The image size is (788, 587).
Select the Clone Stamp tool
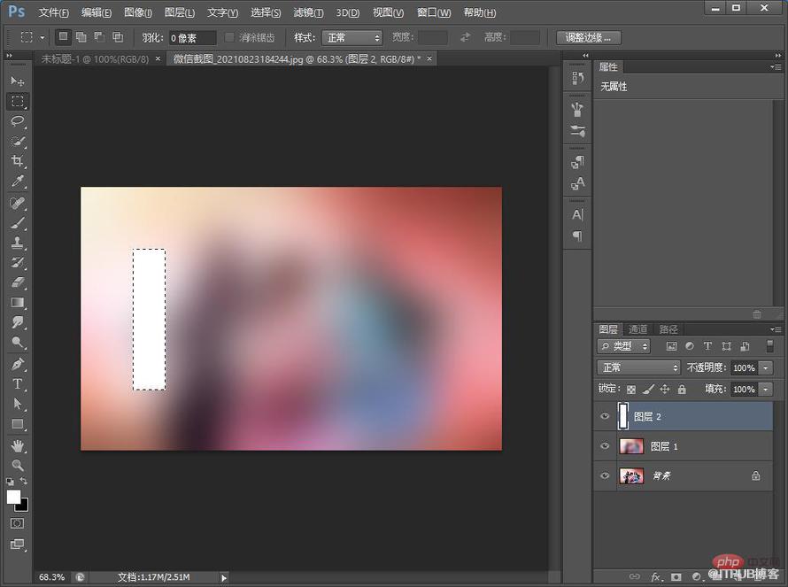(18, 243)
